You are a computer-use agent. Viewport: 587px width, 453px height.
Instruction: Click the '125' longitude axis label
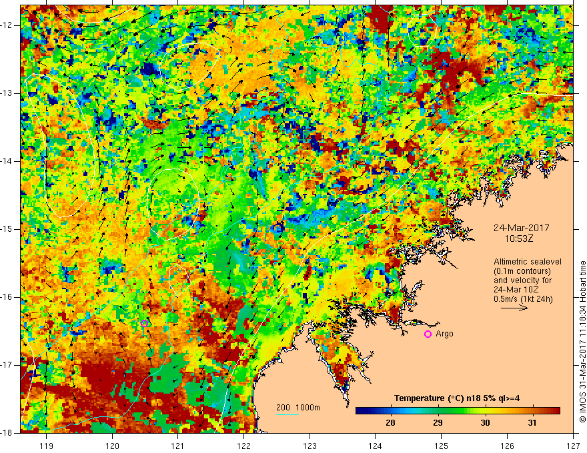point(442,446)
